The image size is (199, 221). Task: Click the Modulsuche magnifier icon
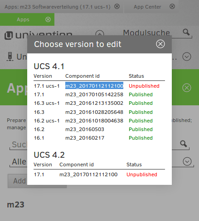tap(186, 32)
